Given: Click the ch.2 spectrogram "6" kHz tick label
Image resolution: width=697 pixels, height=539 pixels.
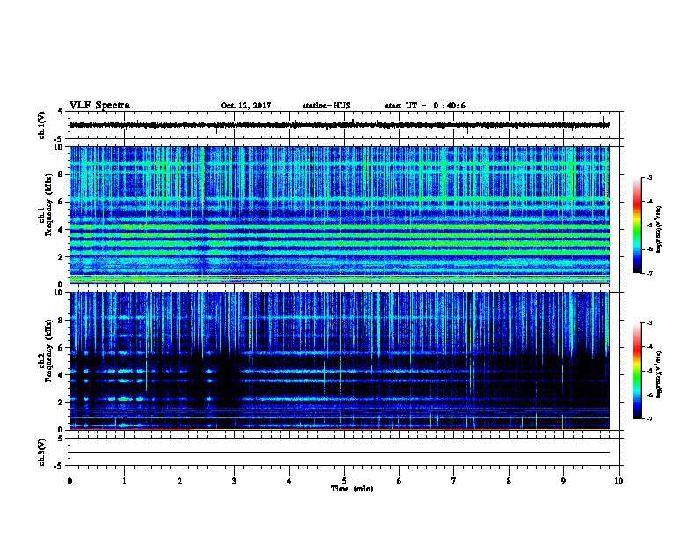Looking at the screenshot, I should click(x=62, y=348).
